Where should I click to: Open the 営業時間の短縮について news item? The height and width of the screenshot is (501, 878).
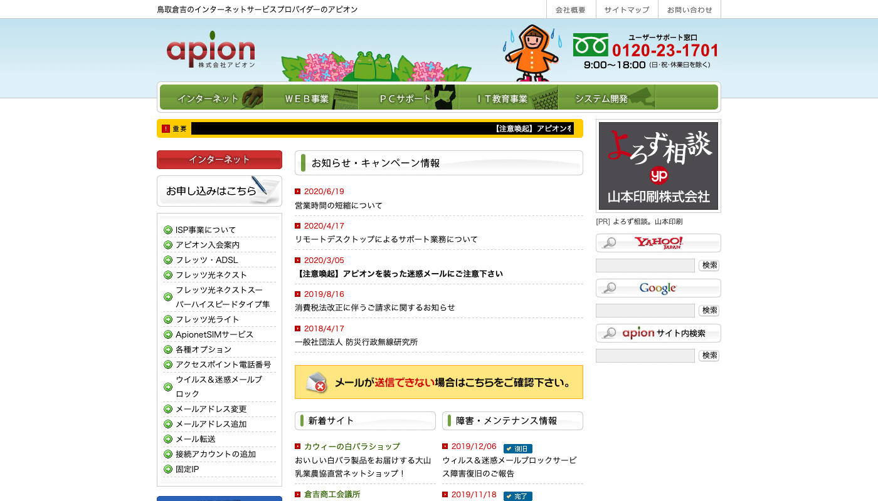click(x=339, y=205)
